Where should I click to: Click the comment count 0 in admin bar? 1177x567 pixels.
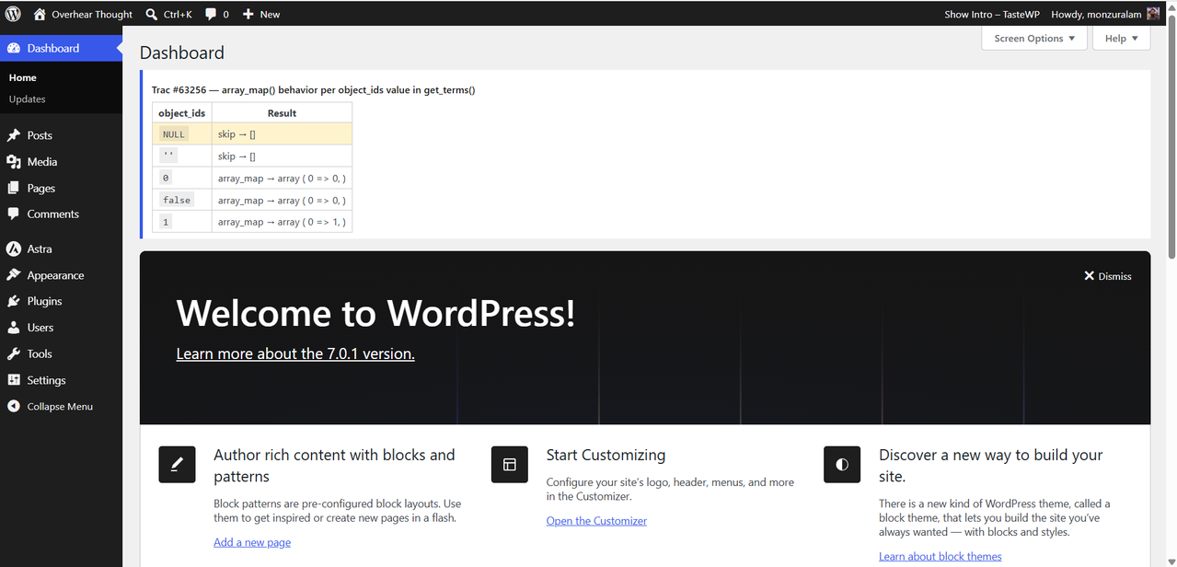tap(225, 14)
